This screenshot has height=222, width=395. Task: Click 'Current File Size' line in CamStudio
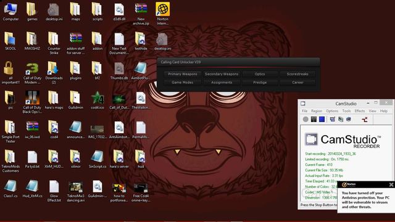click(x=324, y=170)
